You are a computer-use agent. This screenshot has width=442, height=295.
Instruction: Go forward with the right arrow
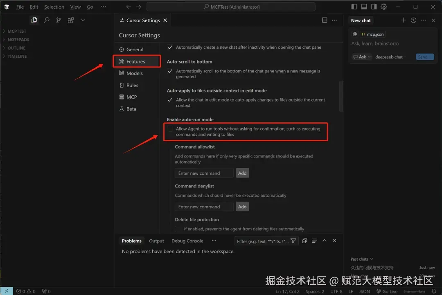tap(139, 7)
